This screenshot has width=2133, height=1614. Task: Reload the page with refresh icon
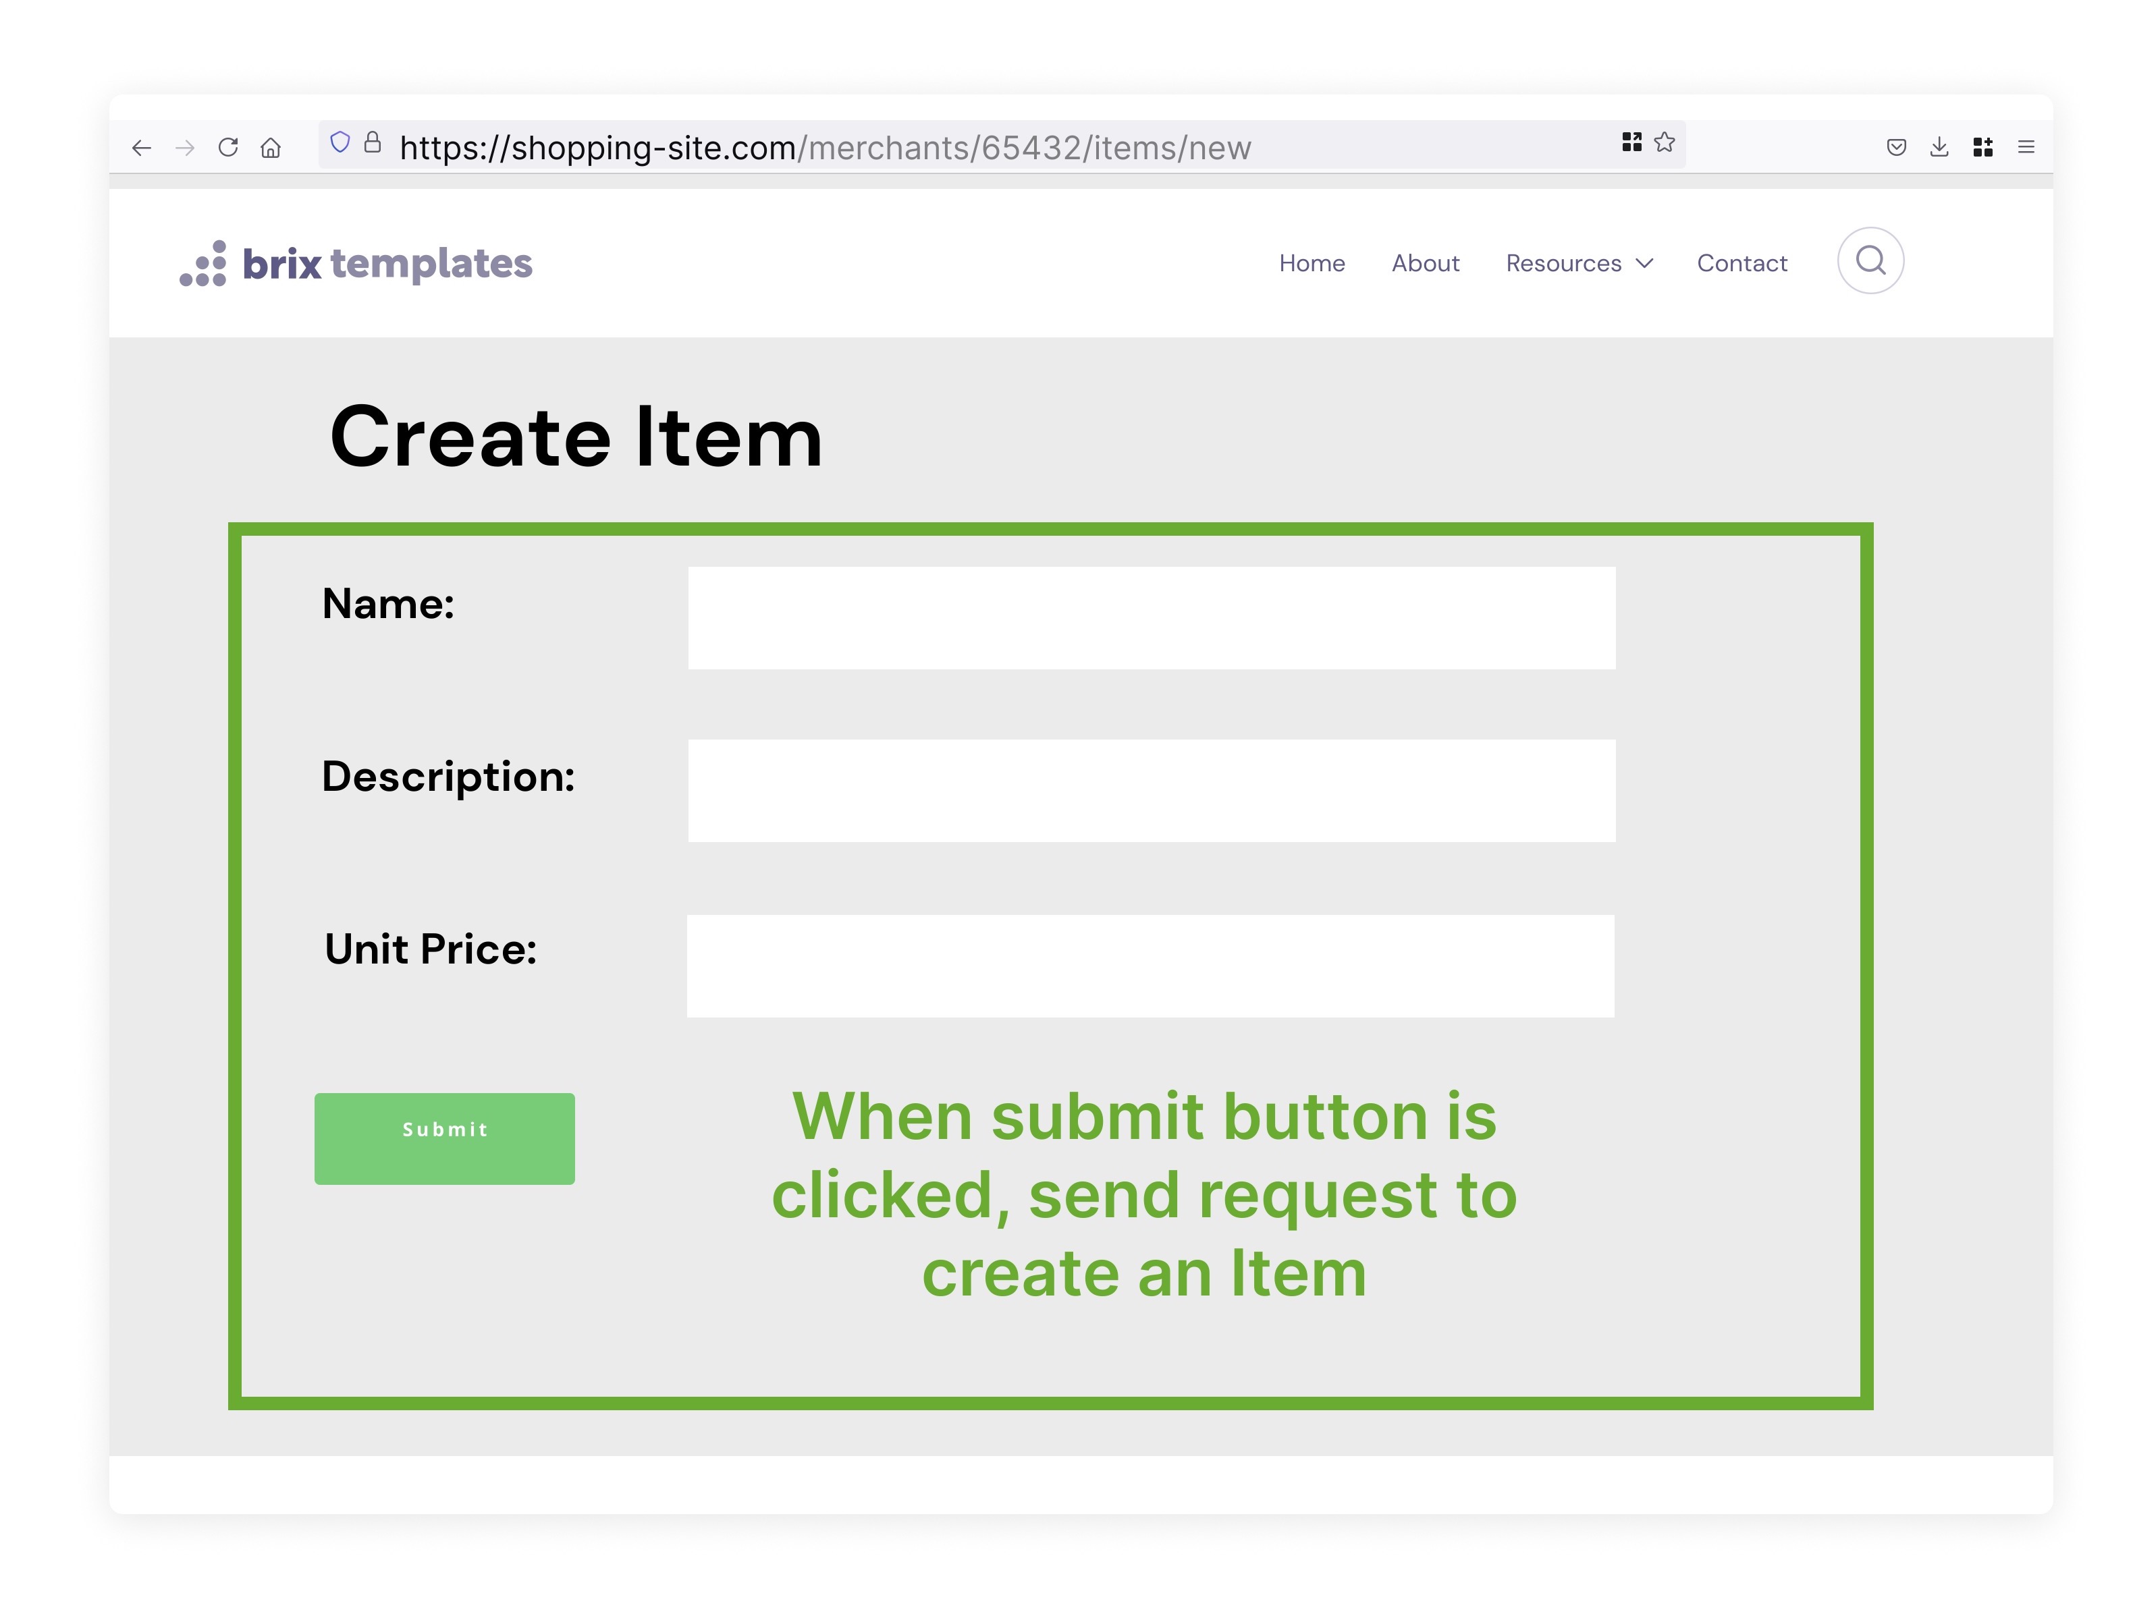tap(229, 146)
